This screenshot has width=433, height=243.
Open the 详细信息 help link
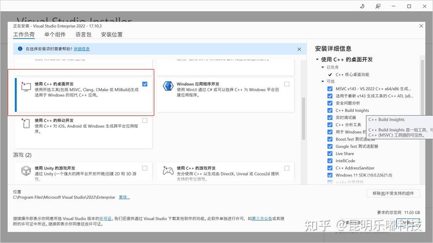pos(81,49)
